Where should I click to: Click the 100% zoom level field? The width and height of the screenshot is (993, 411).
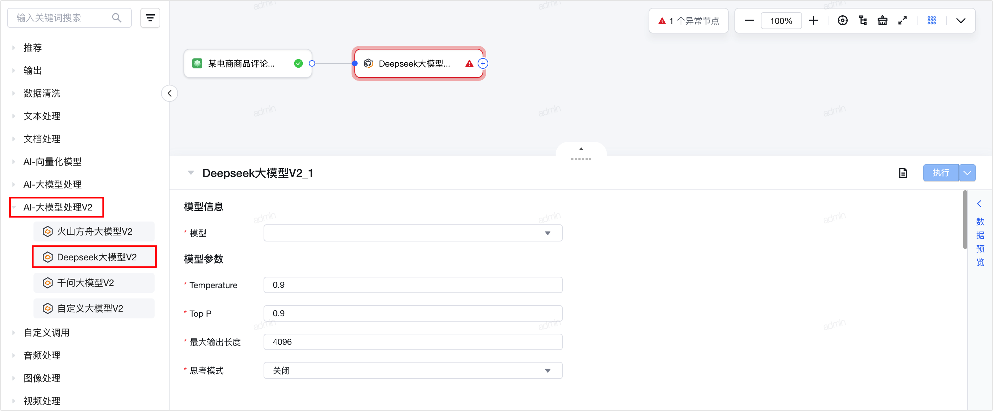tap(781, 20)
